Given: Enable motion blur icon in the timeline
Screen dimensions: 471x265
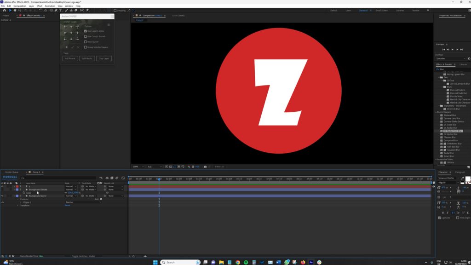Looking at the screenshot, I should click(117, 178).
